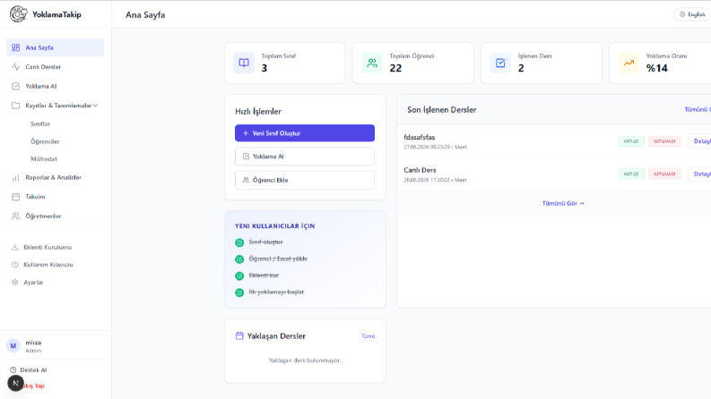
Task: Click KATILDI badge in fdssafsfas row
Action: click(631, 141)
